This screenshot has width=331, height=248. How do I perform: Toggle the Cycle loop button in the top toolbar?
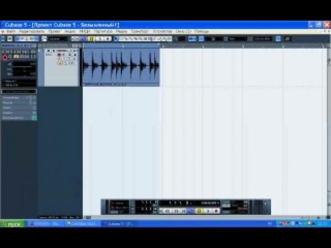pyautogui.click(x=84, y=39)
